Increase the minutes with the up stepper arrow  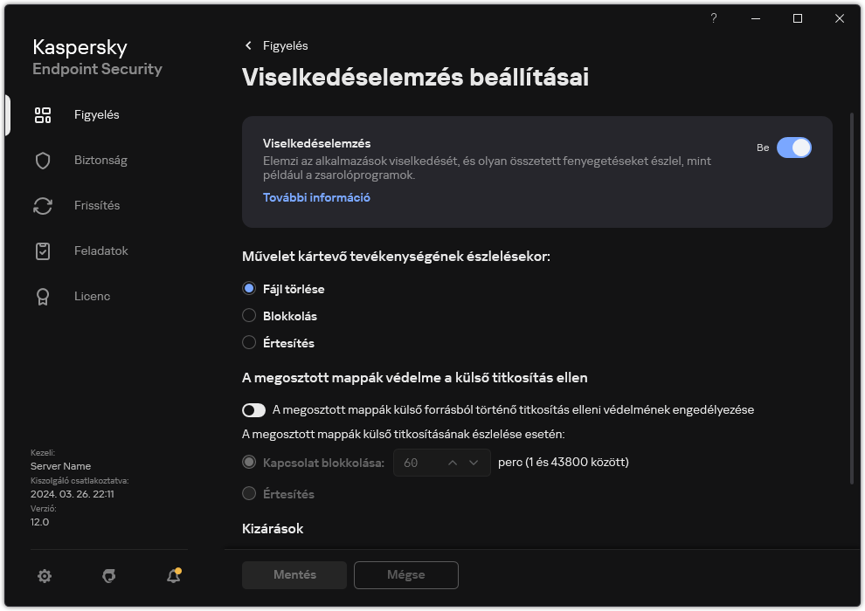pyautogui.click(x=453, y=463)
